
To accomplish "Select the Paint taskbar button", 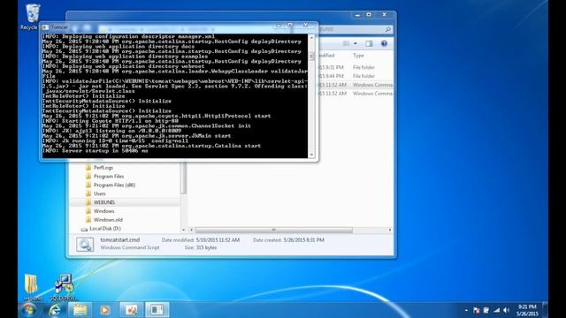I will (132, 310).
